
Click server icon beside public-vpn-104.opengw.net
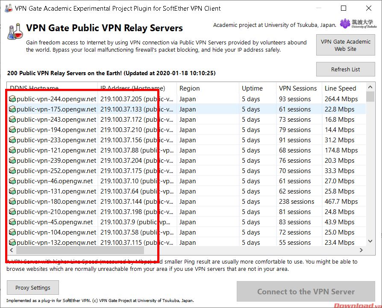click(12, 232)
